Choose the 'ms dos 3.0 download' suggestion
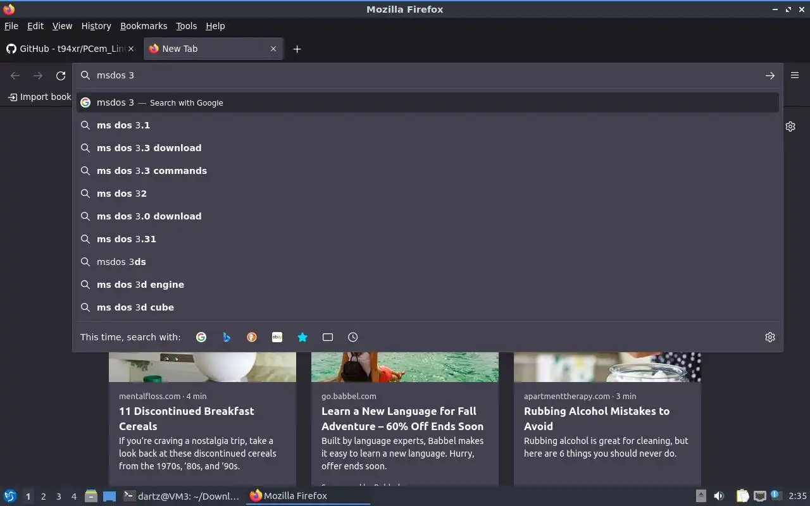 428,216
